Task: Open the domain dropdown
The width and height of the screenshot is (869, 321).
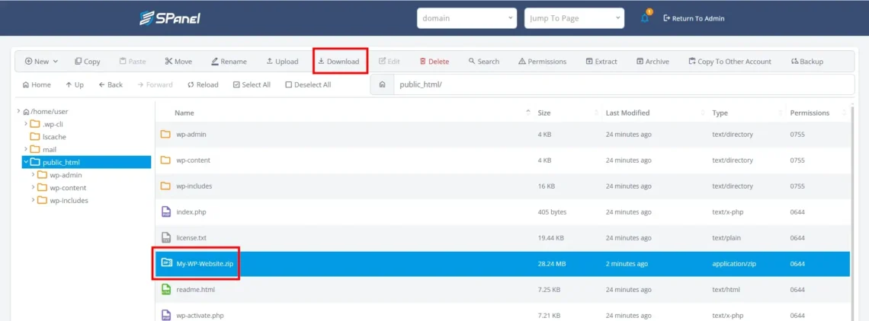Action: (x=467, y=18)
